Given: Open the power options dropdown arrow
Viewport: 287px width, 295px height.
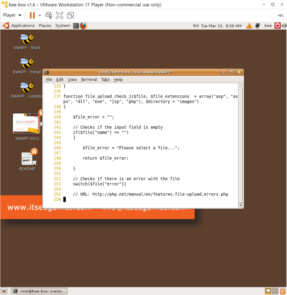Looking at the screenshot, I should pos(39,15).
